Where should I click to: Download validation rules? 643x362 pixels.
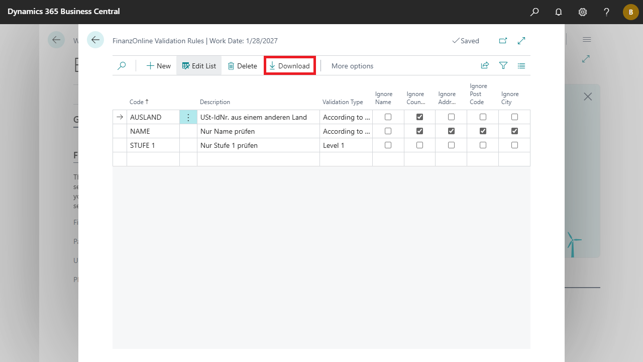click(x=290, y=66)
